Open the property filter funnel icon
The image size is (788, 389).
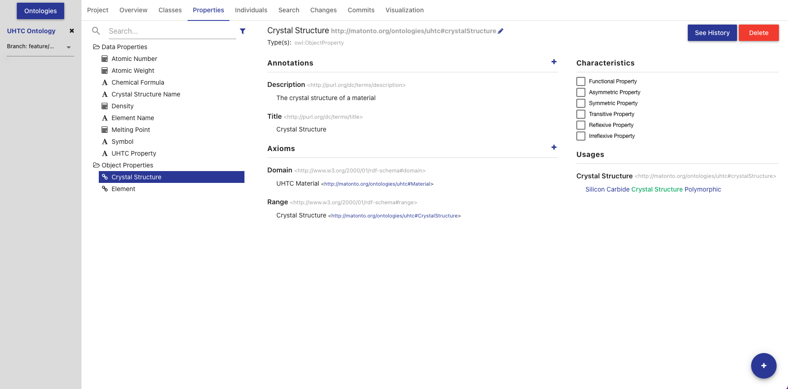coord(243,31)
